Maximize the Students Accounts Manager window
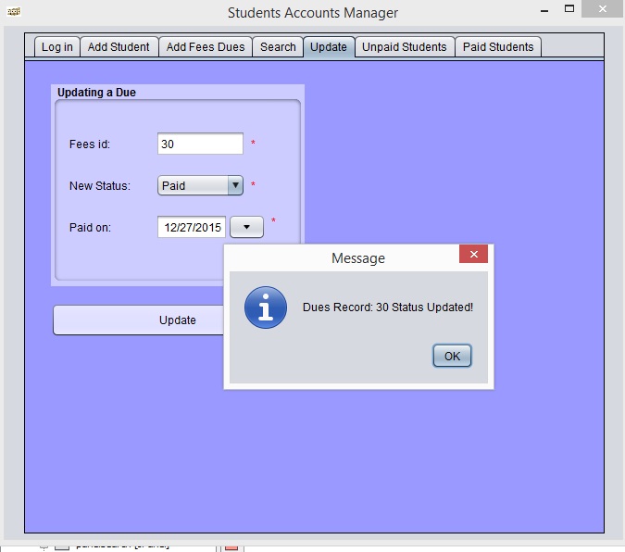625x552 pixels. pyautogui.click(x=569, y=8)
